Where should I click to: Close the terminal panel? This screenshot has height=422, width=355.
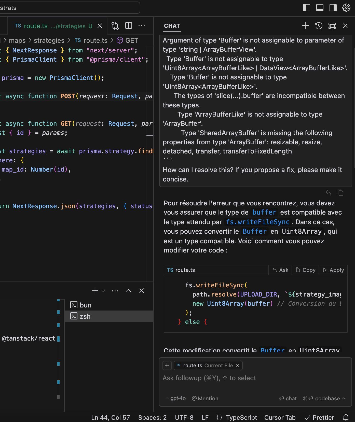[x=142, y=291]
